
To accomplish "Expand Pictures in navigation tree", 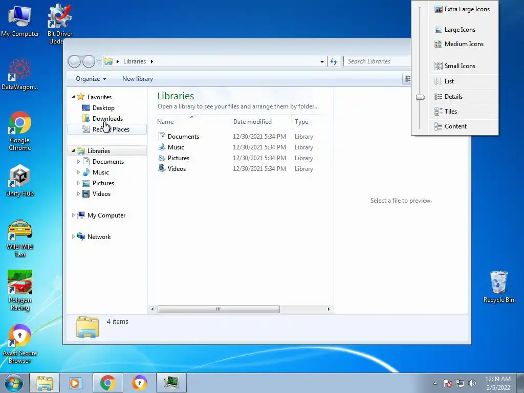I will (x=78, y=183).
